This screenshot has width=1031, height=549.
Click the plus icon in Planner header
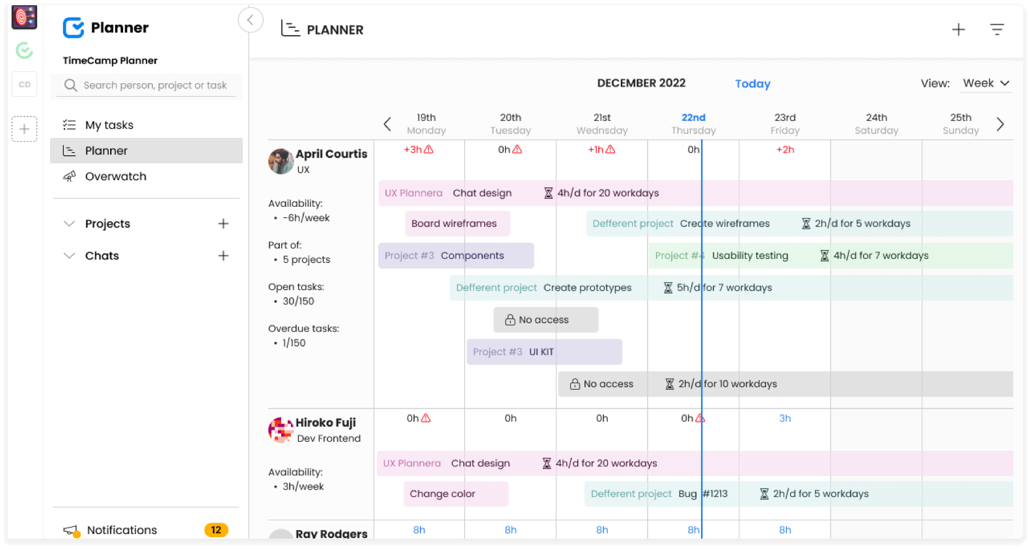tap(958, 29)
